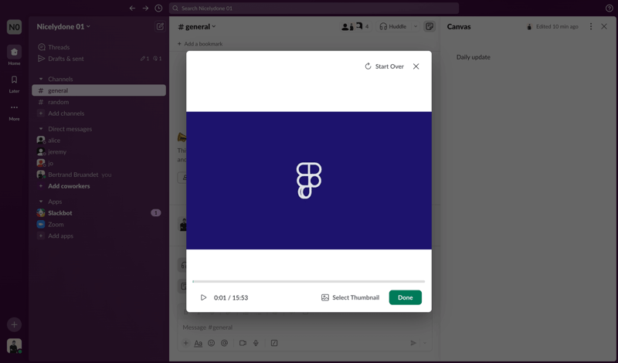Image resolution: width=618 pixels, height=363 pixels.
Task: Click the green Done button
Action: pyautogui.click(x=405, y=297)
